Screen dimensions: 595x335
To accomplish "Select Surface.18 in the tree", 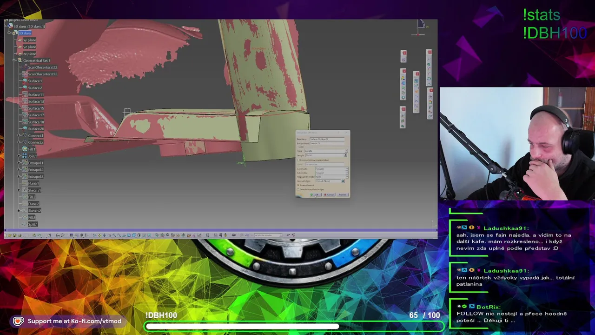I will tap(36, 122).
